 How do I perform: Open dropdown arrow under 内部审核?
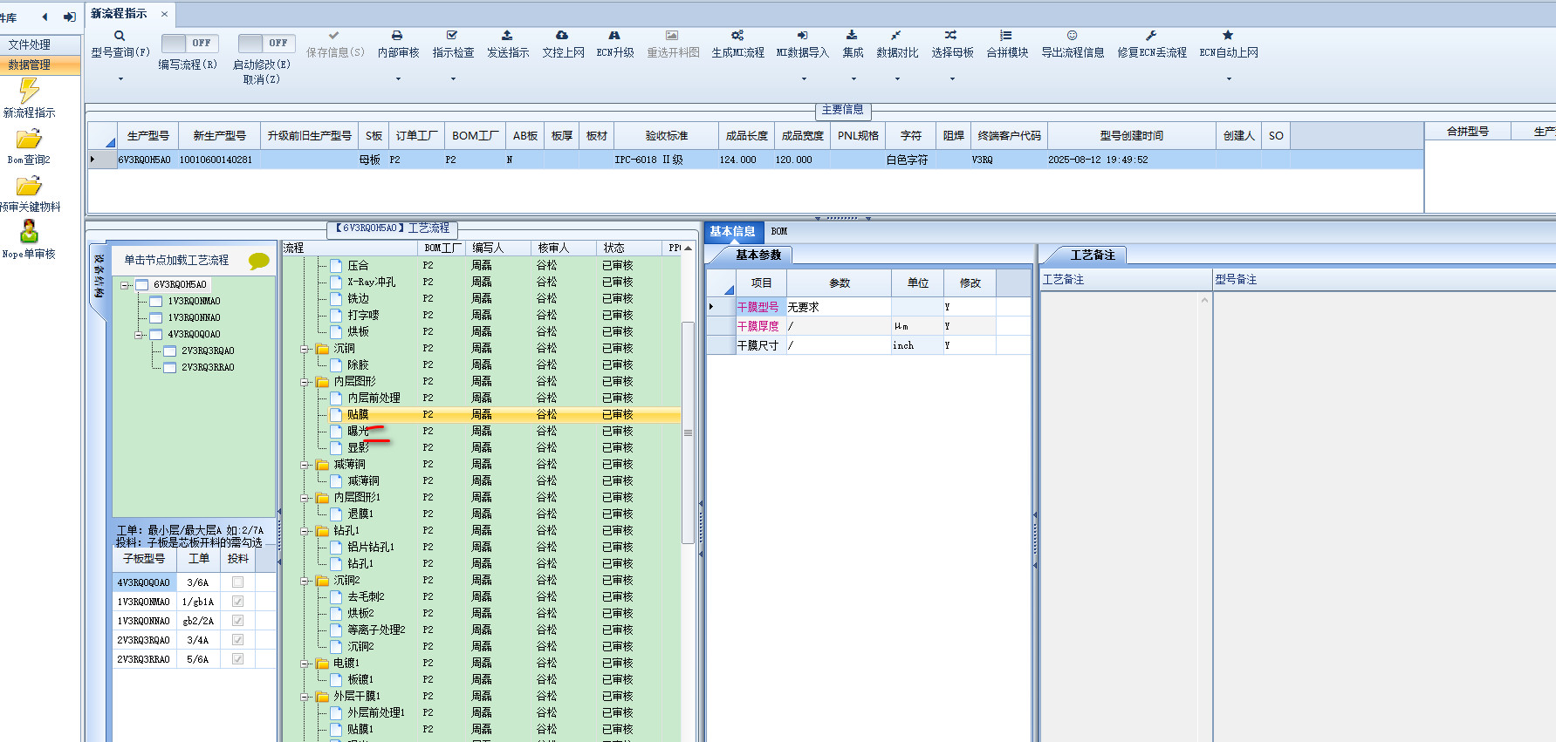point(398,79)
